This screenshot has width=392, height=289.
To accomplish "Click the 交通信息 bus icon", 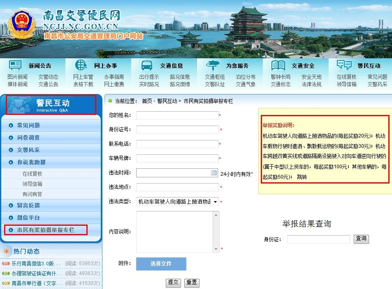I will point(147,65).
